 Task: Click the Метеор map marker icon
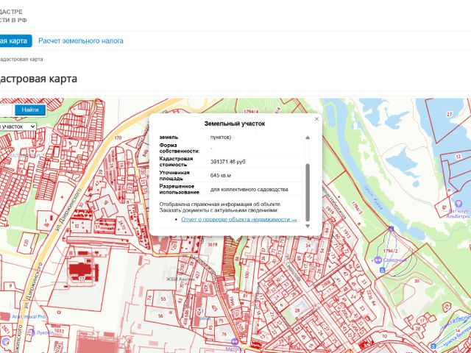click(234, 341)
